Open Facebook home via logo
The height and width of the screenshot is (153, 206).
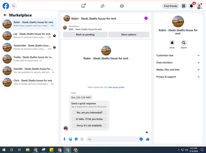coord(6,6)
